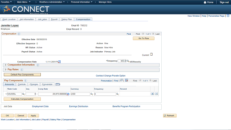Open Contract Change Prorate Option link
Image resolution: width=231 pixels, height=130 pixels.
[x=111, y=75]
